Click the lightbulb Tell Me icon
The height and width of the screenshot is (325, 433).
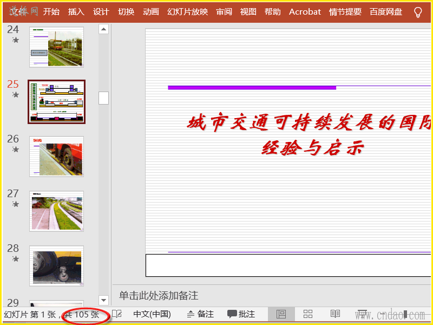coord(418,12)
